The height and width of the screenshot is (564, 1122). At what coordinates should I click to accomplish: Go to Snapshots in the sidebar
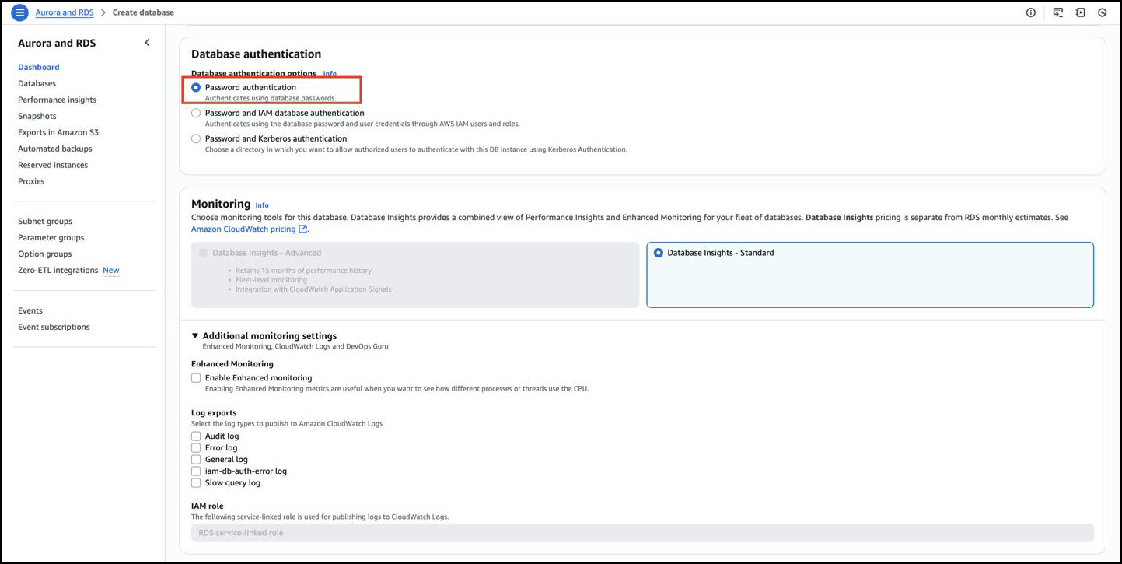37,116
